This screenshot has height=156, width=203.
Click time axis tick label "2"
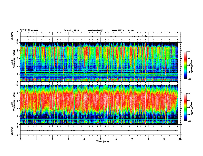pos(52,139)
